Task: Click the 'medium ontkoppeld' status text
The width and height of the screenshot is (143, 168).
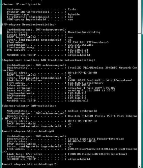Action: (x=82, y=111)
